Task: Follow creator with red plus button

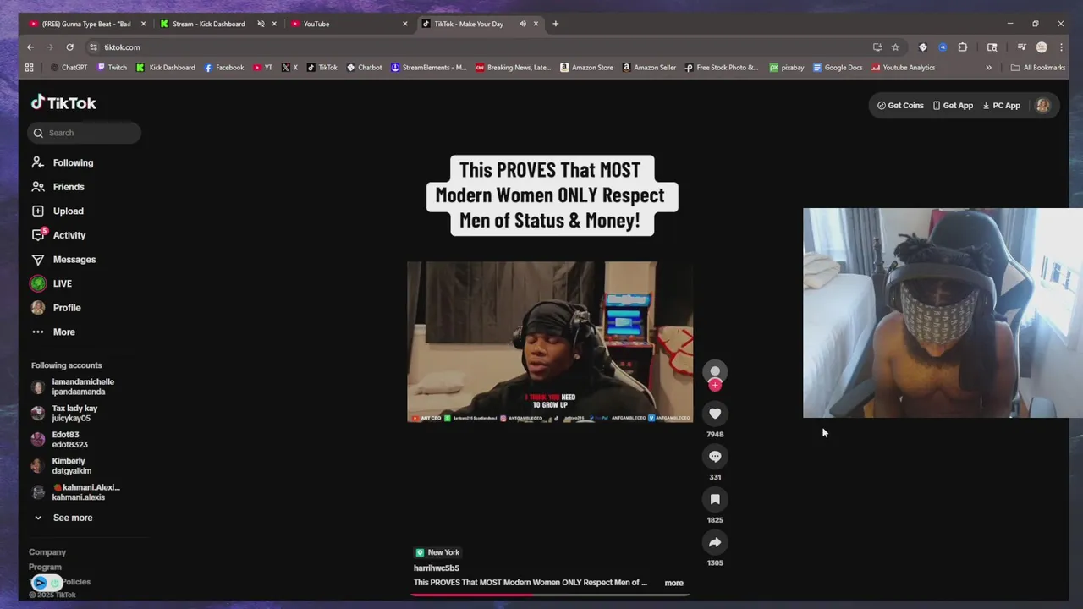Action: 715,386
